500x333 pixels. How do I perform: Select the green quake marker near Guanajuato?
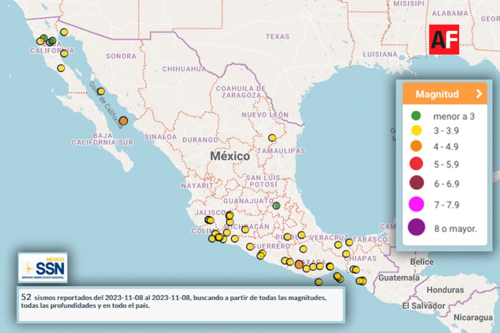277,205
